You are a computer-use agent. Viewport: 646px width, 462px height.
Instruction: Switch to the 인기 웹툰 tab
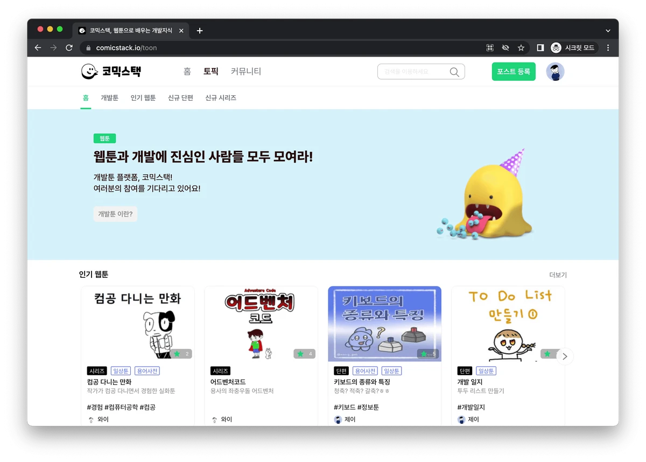(143, 97)
